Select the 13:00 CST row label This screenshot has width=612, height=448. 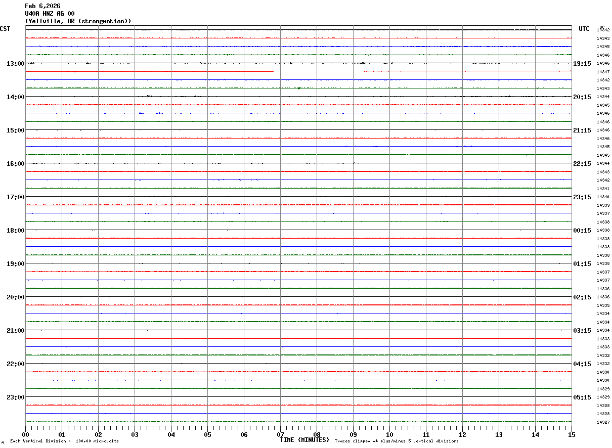pyautogui.click(x=16, y=64)
